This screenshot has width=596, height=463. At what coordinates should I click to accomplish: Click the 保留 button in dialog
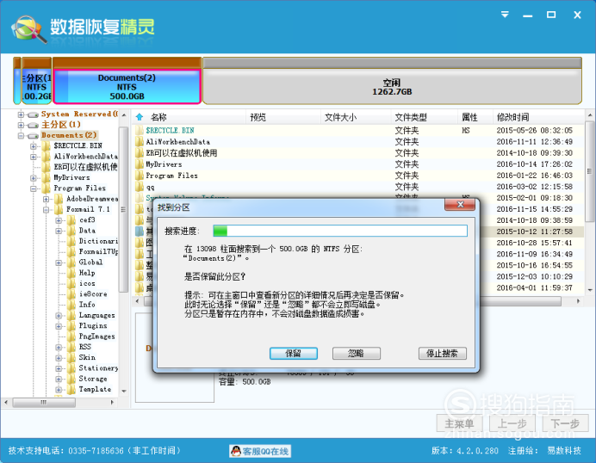tap(294, 353)
